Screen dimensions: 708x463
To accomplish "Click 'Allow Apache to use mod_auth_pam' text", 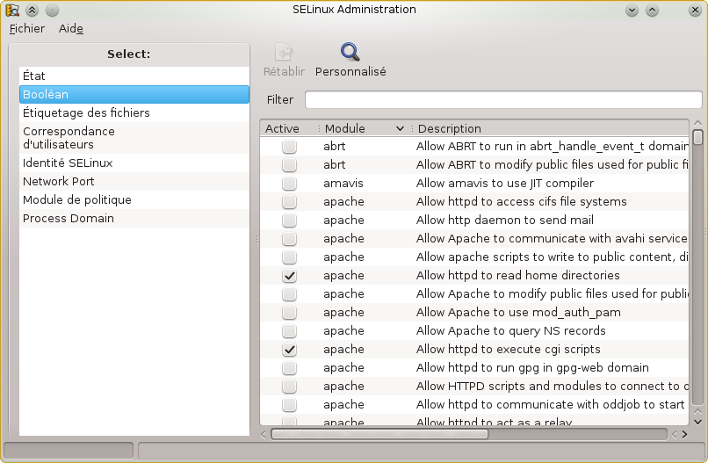I will pyautogui.click(x=518, y=313).
